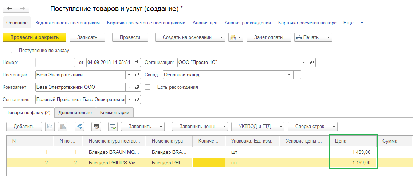Screen dimensions: 413x176
Task: Click the price cell 1 499,00
Action: tap(353, 152)
